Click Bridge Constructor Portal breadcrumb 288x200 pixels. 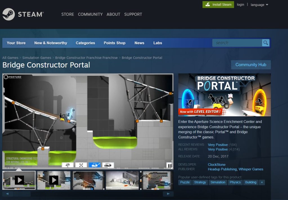coord(142,58)
